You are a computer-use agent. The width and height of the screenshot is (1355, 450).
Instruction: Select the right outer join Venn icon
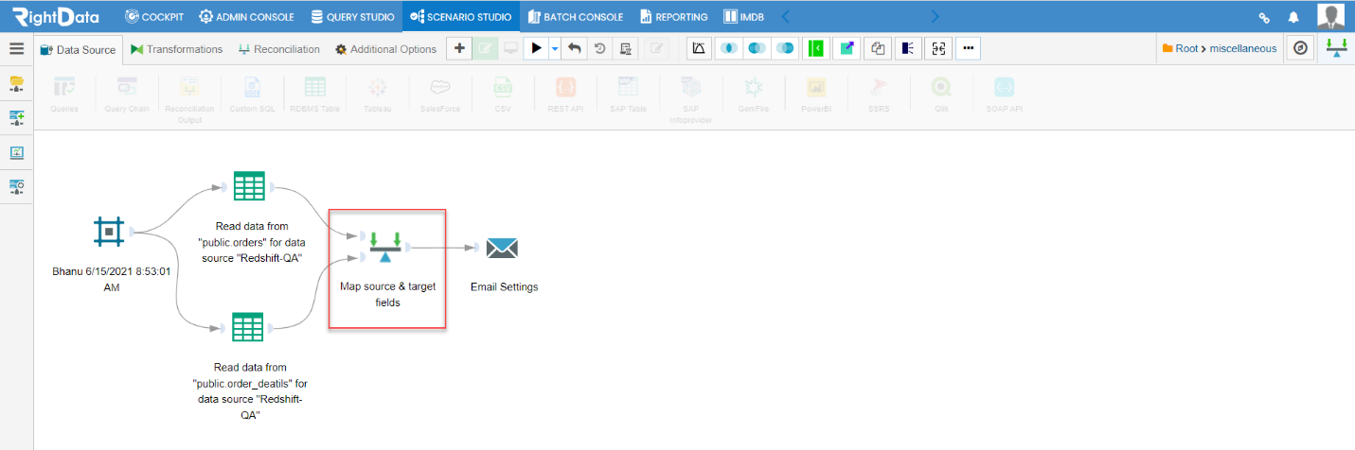click(x=785, y=48)
